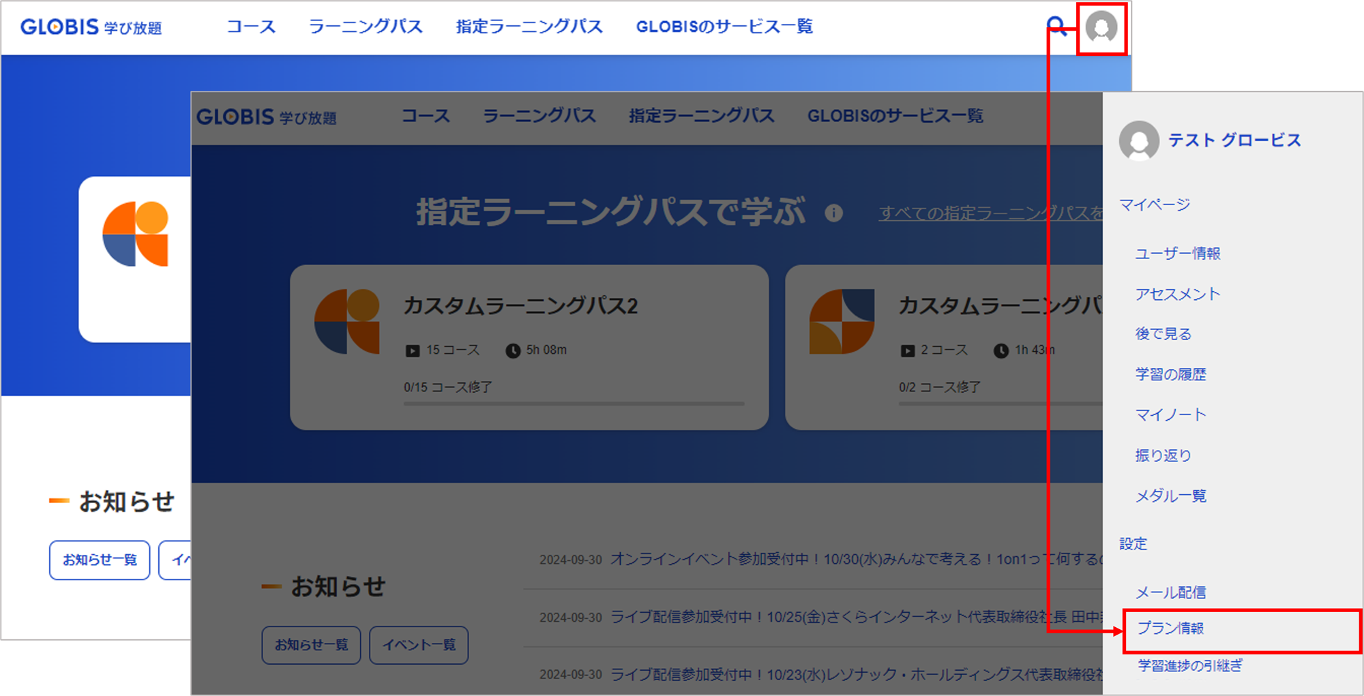Select GLOBISのサービス一覧 in the front window navigation

895,116
